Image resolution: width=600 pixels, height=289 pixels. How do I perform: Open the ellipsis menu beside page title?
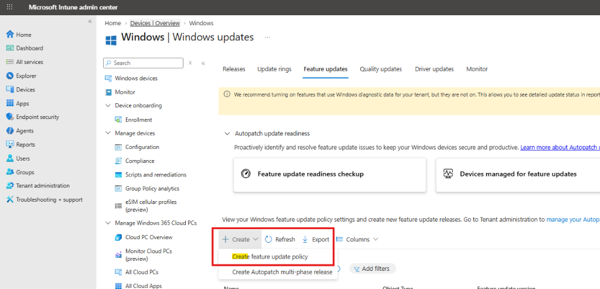pyautogui.click(x=267, y=37)
